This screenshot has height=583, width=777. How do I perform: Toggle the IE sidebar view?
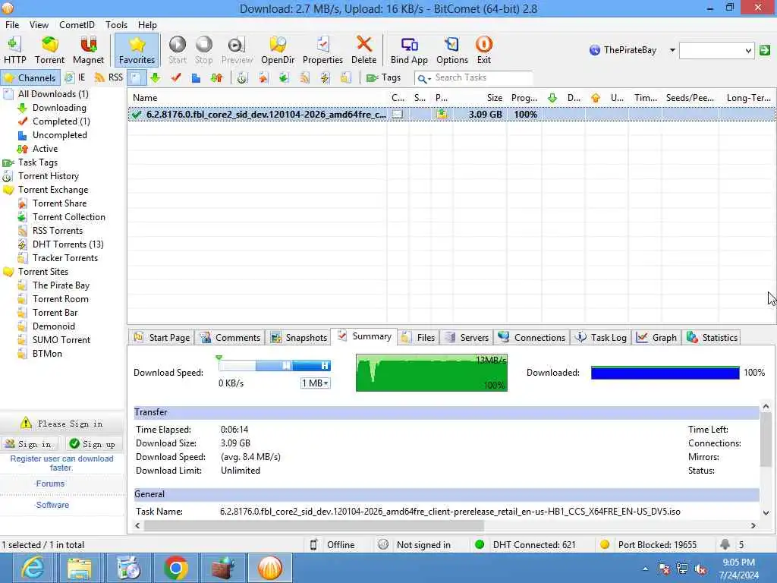[75, 78]
